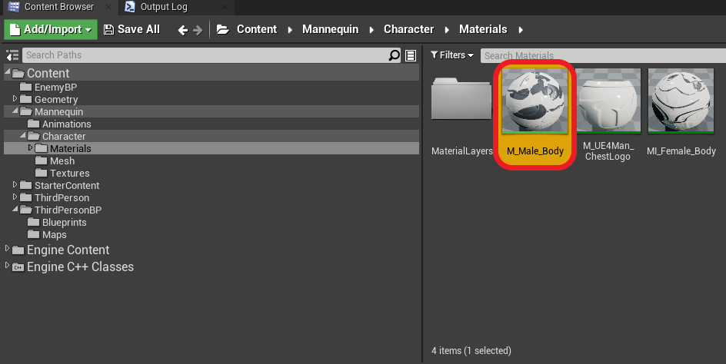Select the M_Male_Body material thumbnail
This screenshot has height=364, width=726.
tap(535, 101)
